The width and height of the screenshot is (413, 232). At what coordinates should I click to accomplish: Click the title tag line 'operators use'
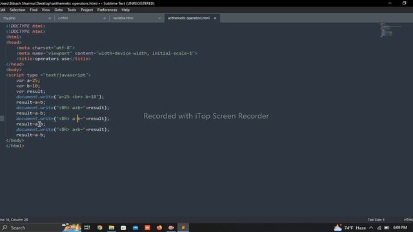click(x=54, y=59)
